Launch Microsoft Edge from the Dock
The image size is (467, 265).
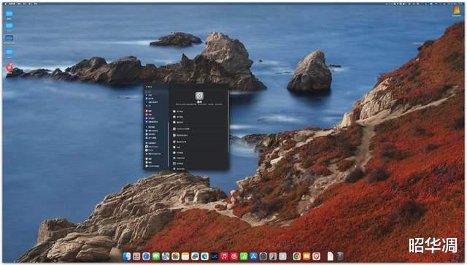coord(204,256)
